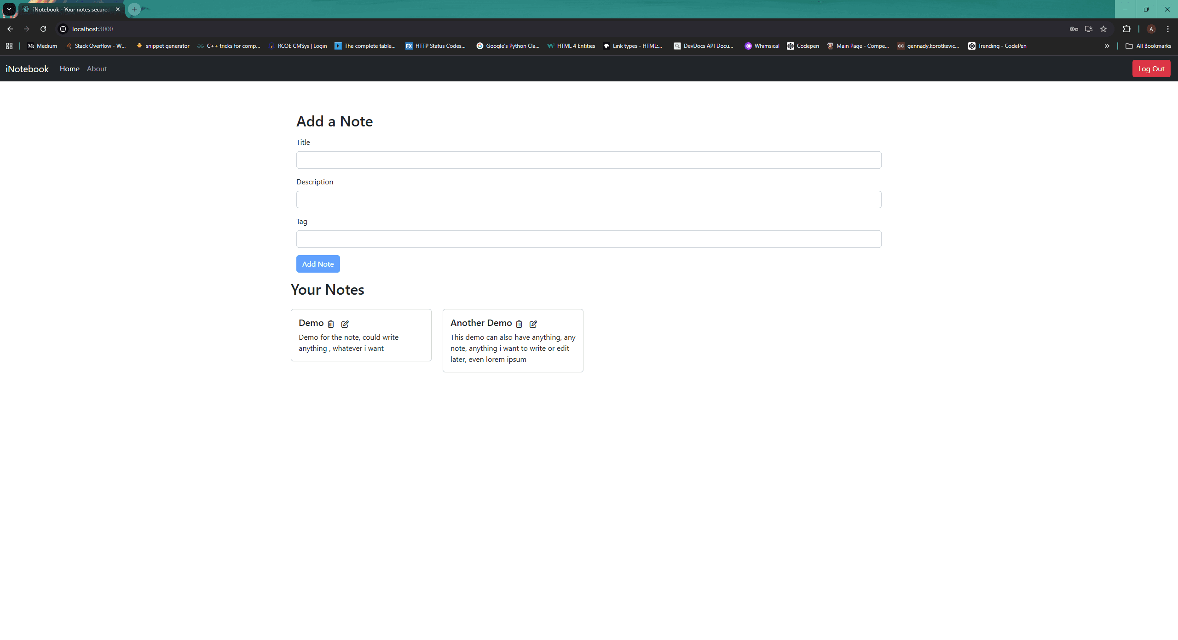Edit the Another Demo note
1178x640 pixels.
[533, 324]
